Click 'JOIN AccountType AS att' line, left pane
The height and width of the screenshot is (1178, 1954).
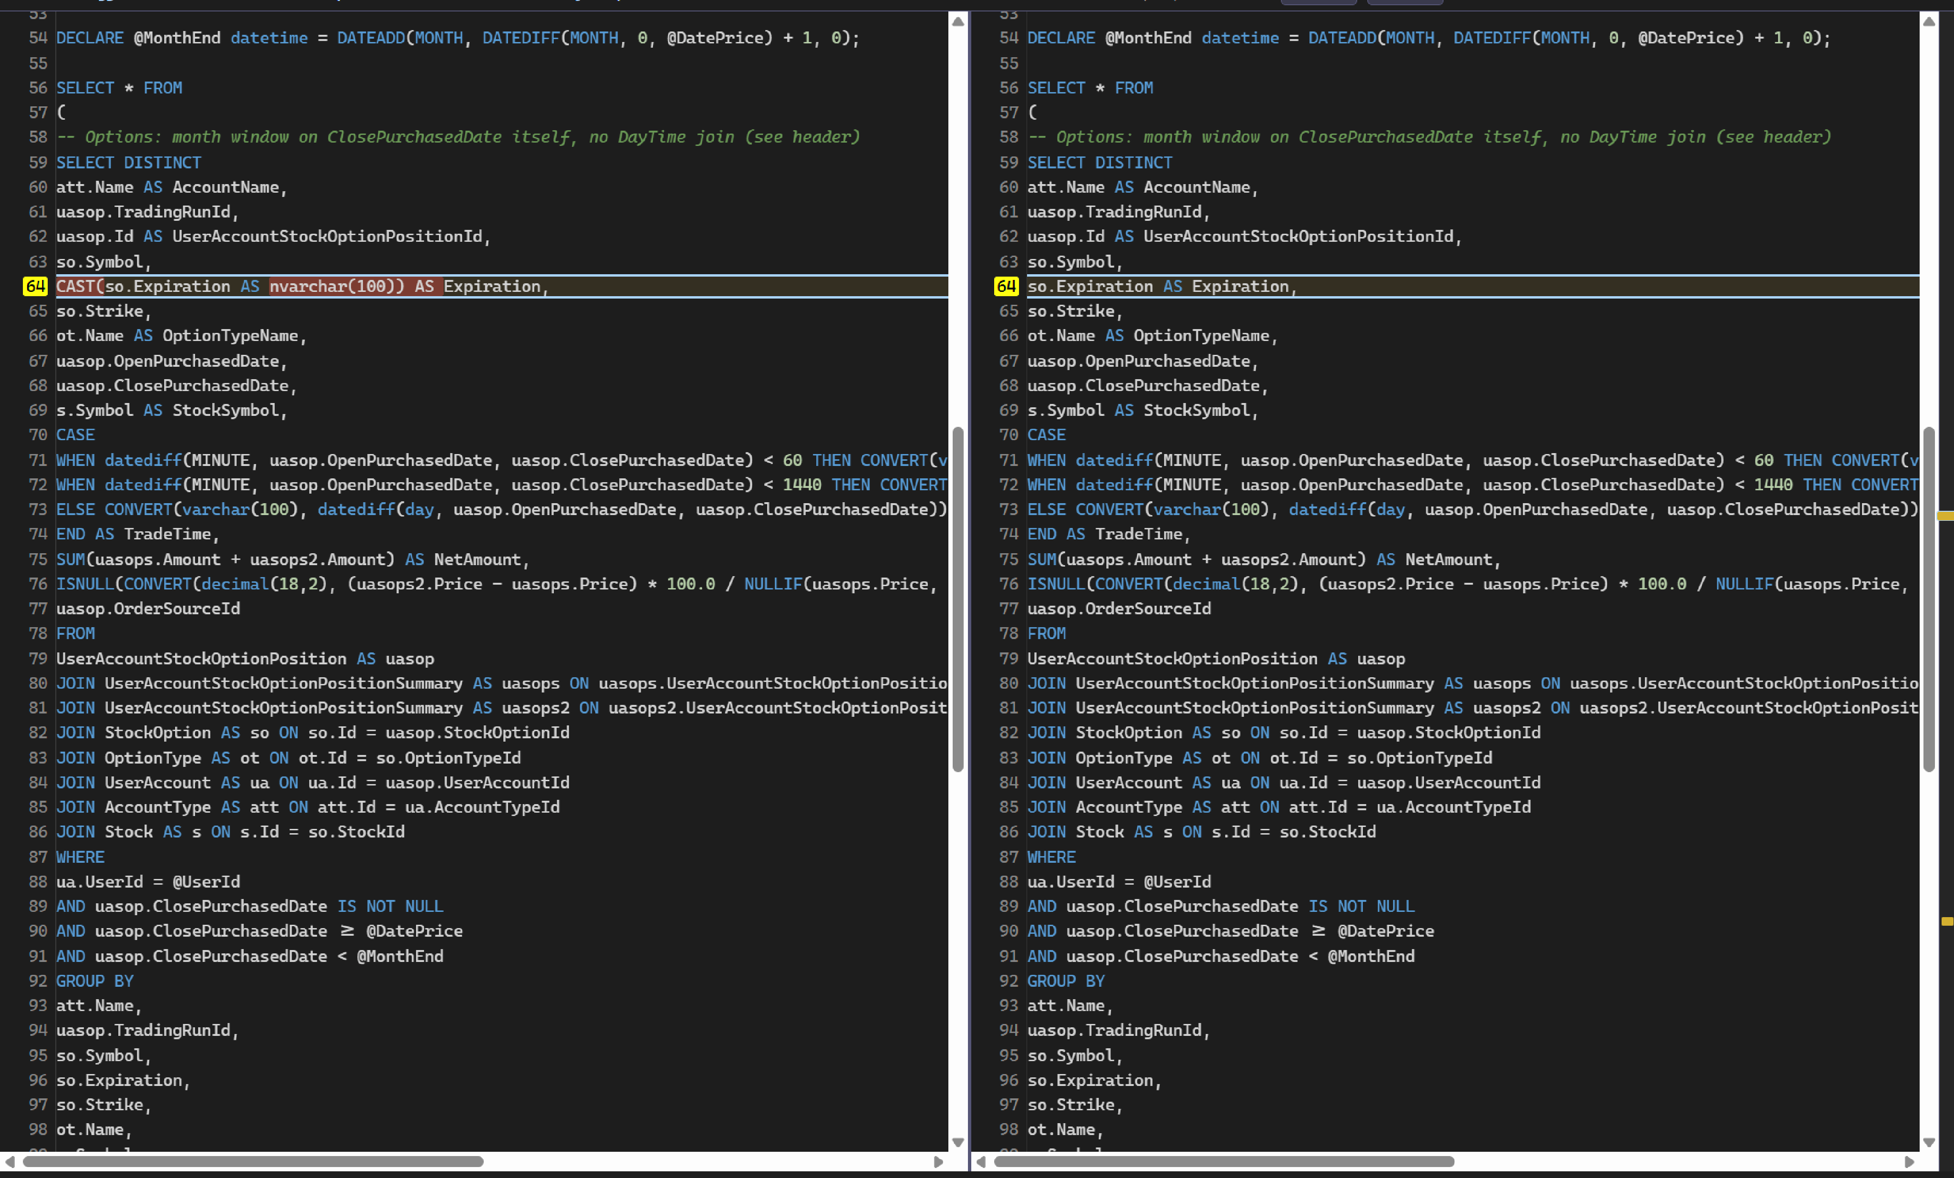[308, 807]
